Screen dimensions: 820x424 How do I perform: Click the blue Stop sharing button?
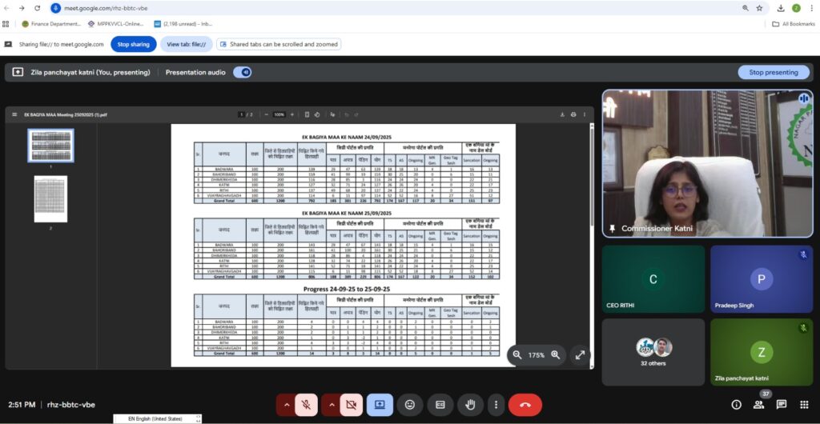point(133,44)
